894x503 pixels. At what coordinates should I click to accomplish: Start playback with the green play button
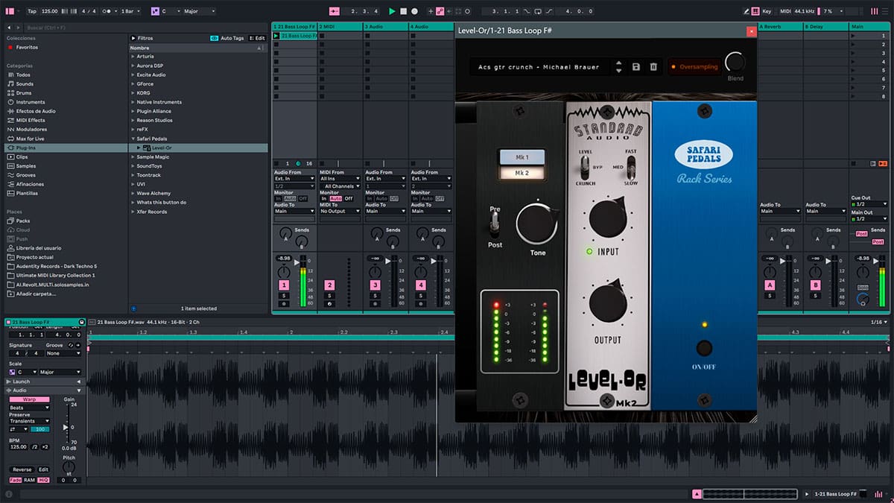click(x=392, y=11)
